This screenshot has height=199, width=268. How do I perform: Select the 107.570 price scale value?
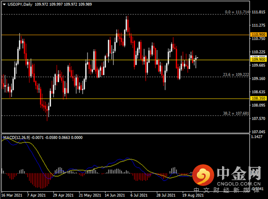[x=258, y=118]
